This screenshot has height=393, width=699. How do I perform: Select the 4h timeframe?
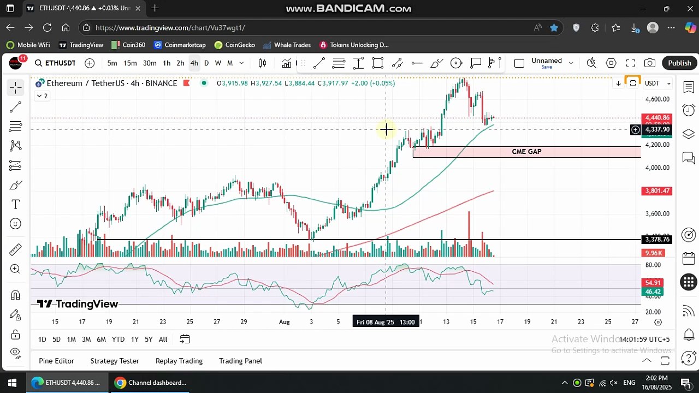coord(194,63)
